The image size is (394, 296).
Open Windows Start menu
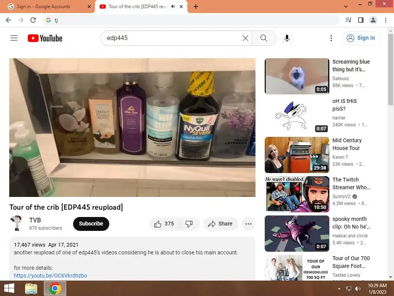tap(9, 288)
